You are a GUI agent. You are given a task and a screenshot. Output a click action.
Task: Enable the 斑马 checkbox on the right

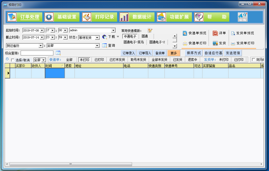tap(254, 60)
